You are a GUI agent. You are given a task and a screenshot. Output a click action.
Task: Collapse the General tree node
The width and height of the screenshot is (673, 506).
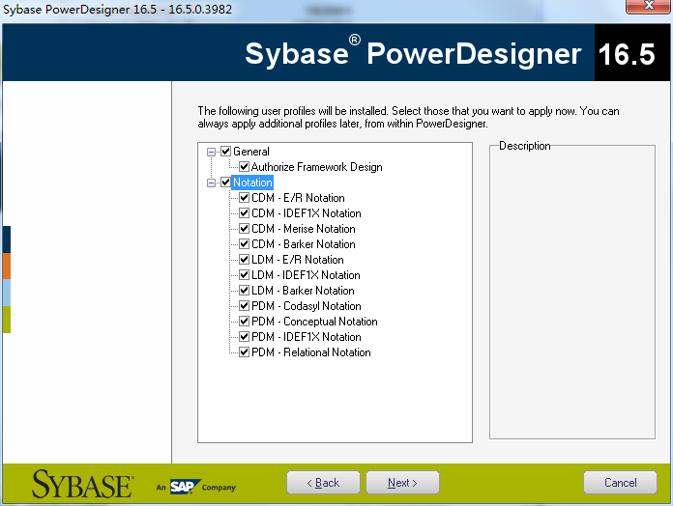211,152
